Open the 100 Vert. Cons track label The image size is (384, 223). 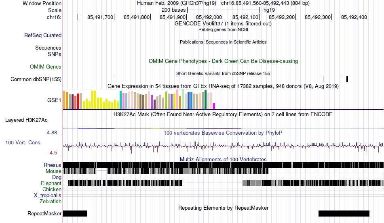click(23, 142)
